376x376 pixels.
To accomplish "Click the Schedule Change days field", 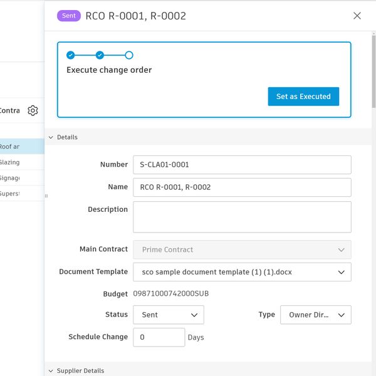I will [x=159, y=337].
